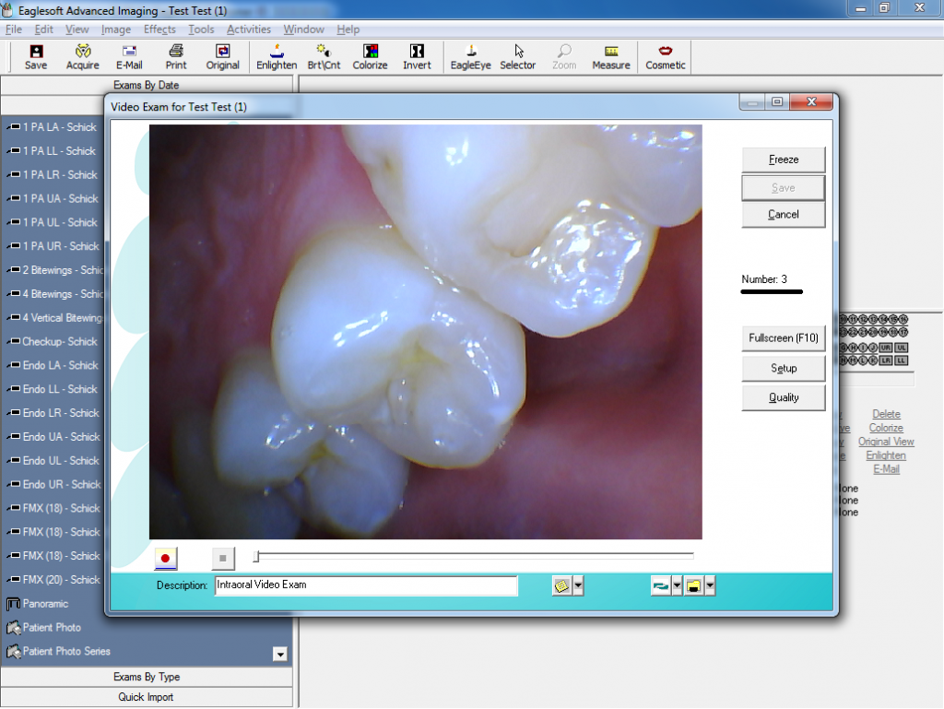Click the Acquire toolbar icon
Screen dimensions: 944x709
(x=83, y=57)
